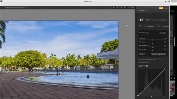The height and width of the screenshot is (99, 177).
Task: Collapse Lightroom's top right panel arrow
Action: click(172, 16)
